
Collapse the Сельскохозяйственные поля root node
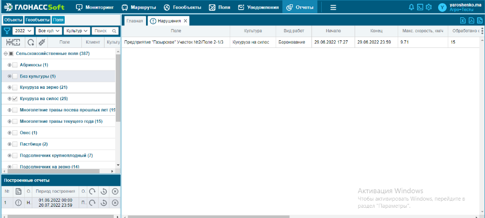(x=4, y=54)
